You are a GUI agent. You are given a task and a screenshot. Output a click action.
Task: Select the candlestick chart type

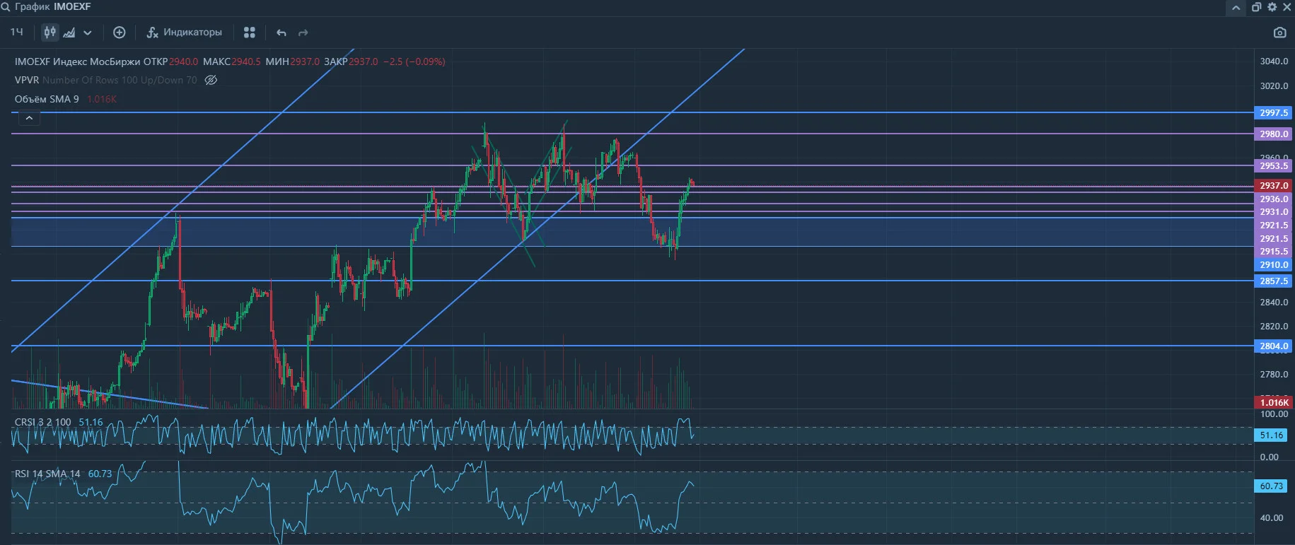click(50, 32)
